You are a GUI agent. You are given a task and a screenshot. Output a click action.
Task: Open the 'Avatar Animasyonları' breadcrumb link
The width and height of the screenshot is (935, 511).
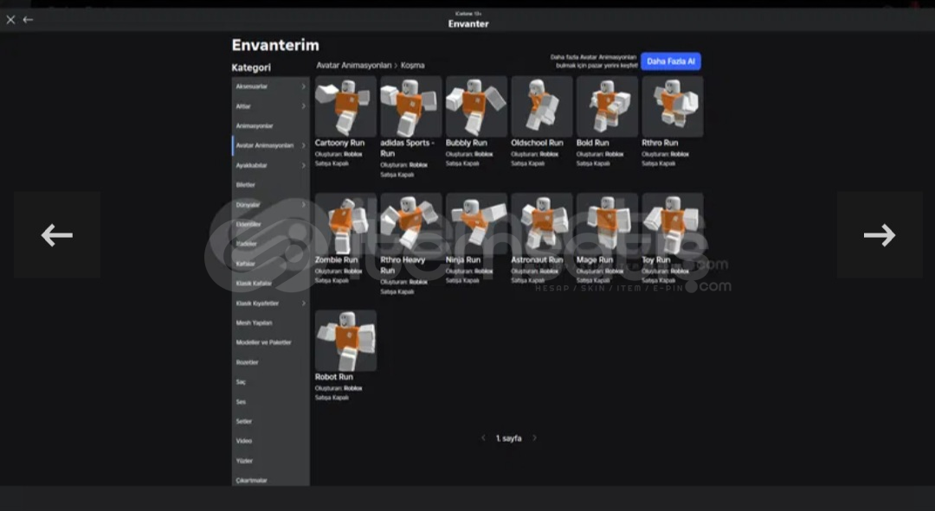click(x=353, y=66)
